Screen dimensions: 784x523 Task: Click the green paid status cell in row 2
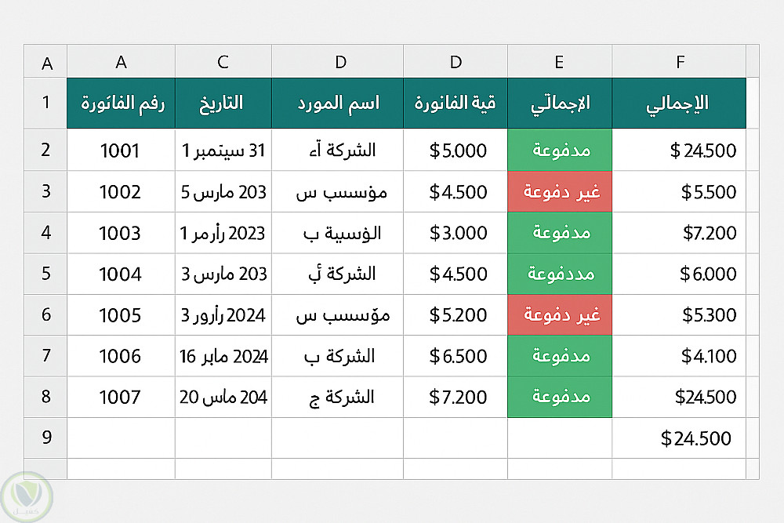pos(560,151)
